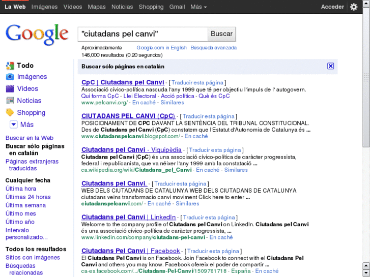This screenshot has height=277, width=370.
Task: Open the settings gear icon
Action: point(354,7)
